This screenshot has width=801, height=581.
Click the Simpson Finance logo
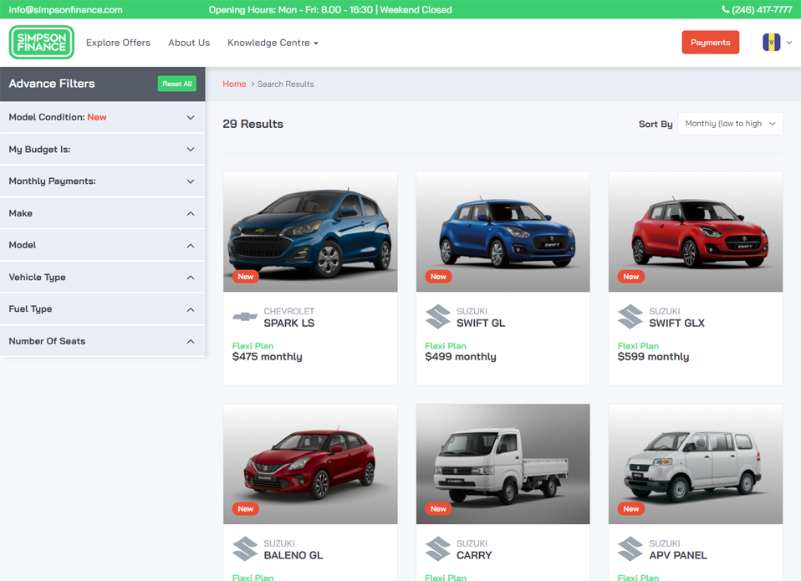click(x=41, y=43)
